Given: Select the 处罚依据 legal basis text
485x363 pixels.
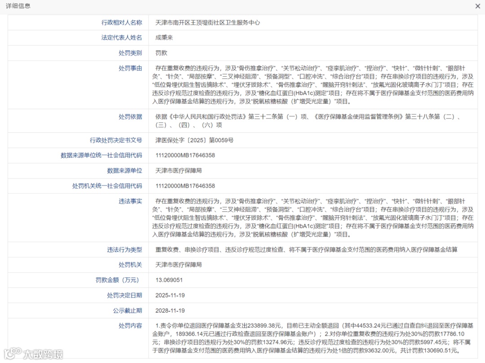Looking at the screenshot, I should point(308,121).
